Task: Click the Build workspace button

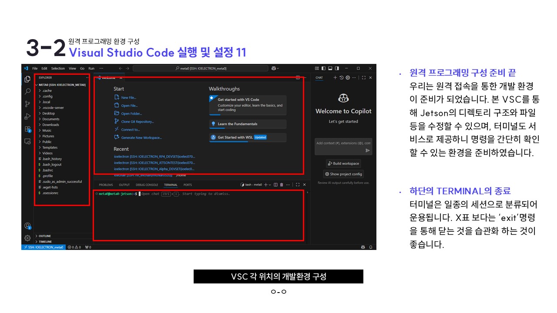Action: tap(343, 163)
